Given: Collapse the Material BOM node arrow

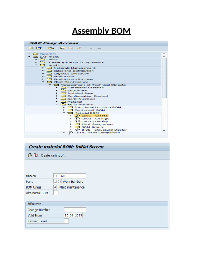Looking at the screenshot, I should pyautogui.click(x=64, y=113).
